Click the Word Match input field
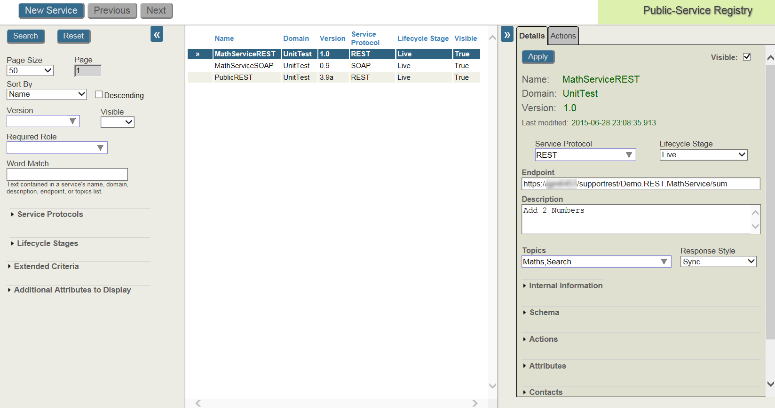 tap(67, 175)
